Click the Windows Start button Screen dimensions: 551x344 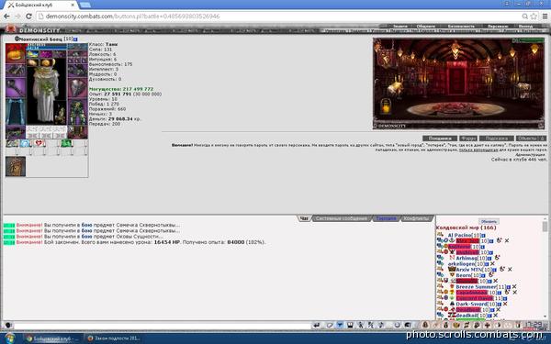pos(10,338)
